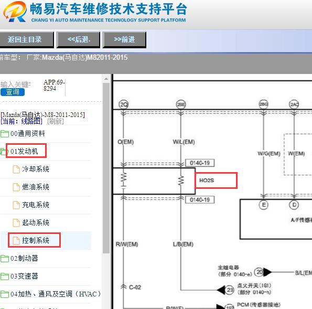Expand 04加热、通风及空调（HVAC） folder
This screenshot has height=309, width=312.
56,294
